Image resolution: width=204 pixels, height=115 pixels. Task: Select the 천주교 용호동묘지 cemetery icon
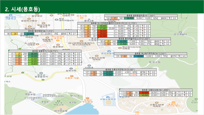[41, 73]
